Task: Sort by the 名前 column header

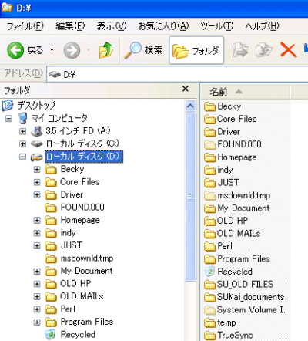Action: 245,92
